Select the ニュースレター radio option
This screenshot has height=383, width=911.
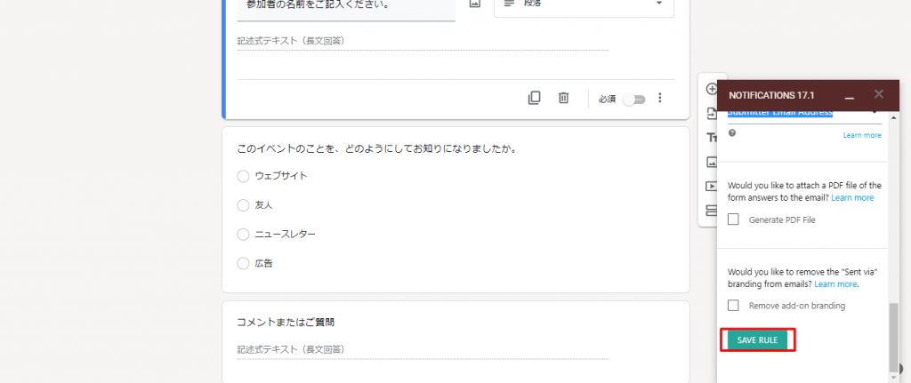tap(244, 235)
